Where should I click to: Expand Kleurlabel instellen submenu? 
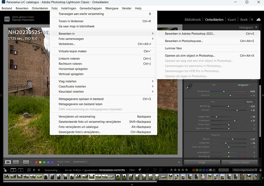104,92
